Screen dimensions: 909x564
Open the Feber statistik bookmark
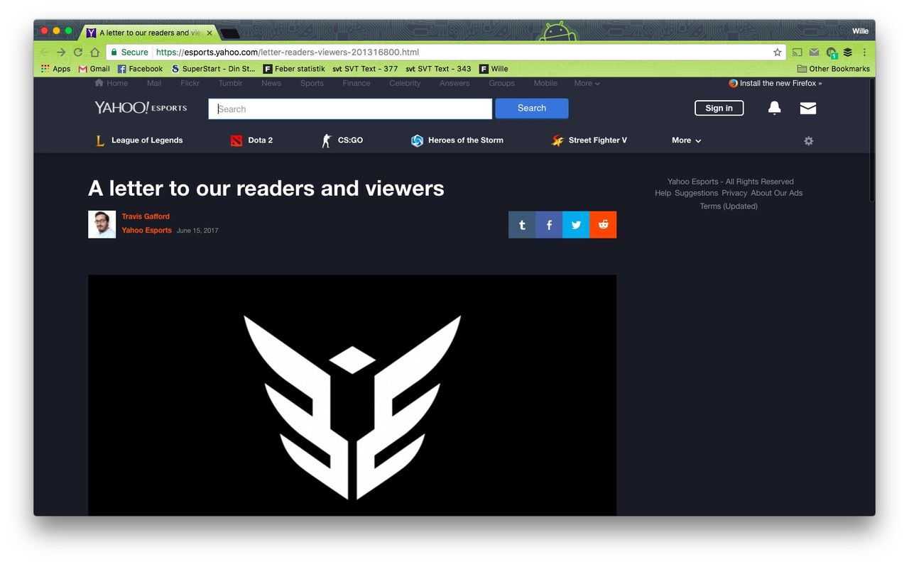294,69
